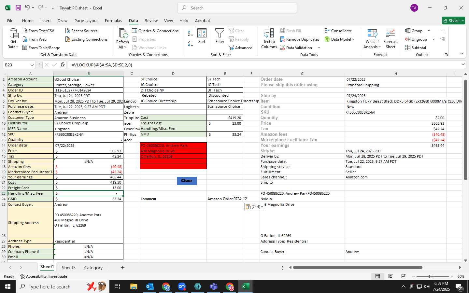Expand the Ungroup dropdown arrow
The image size is (469, 293).
point(433,39)
